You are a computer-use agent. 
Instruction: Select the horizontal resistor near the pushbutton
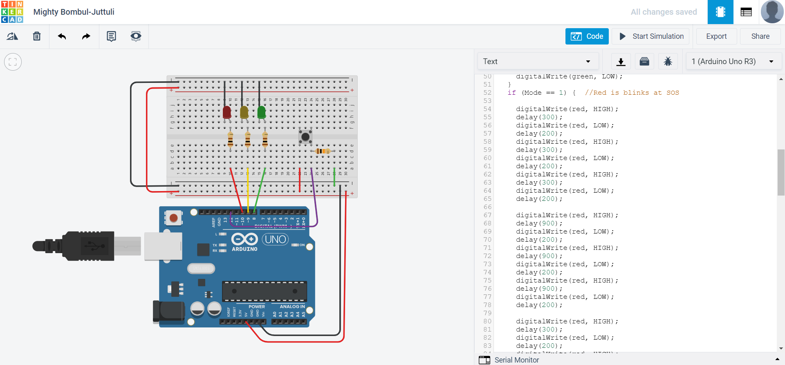[x=323, y=151]
